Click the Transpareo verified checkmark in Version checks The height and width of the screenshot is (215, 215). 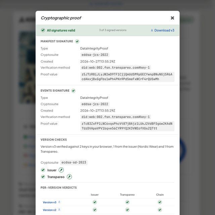[43, 177]
